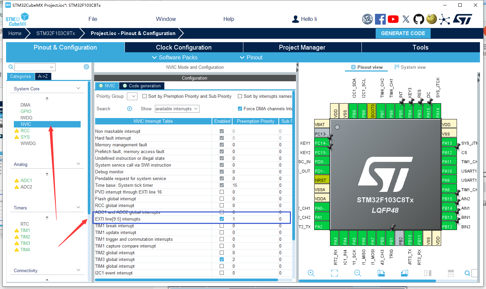Enable Flash global interrupt checkbox
Viewport: 486px width, 289px height.
tap(222, 199)
